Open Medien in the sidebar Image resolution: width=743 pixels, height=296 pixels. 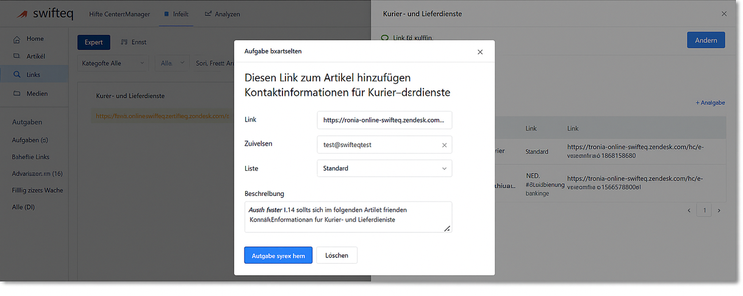tap(37, 93)
